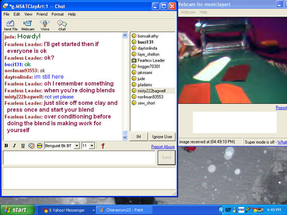Click the IM button
The height and width of the screenshot is (215, 287).
pos(139,137)
